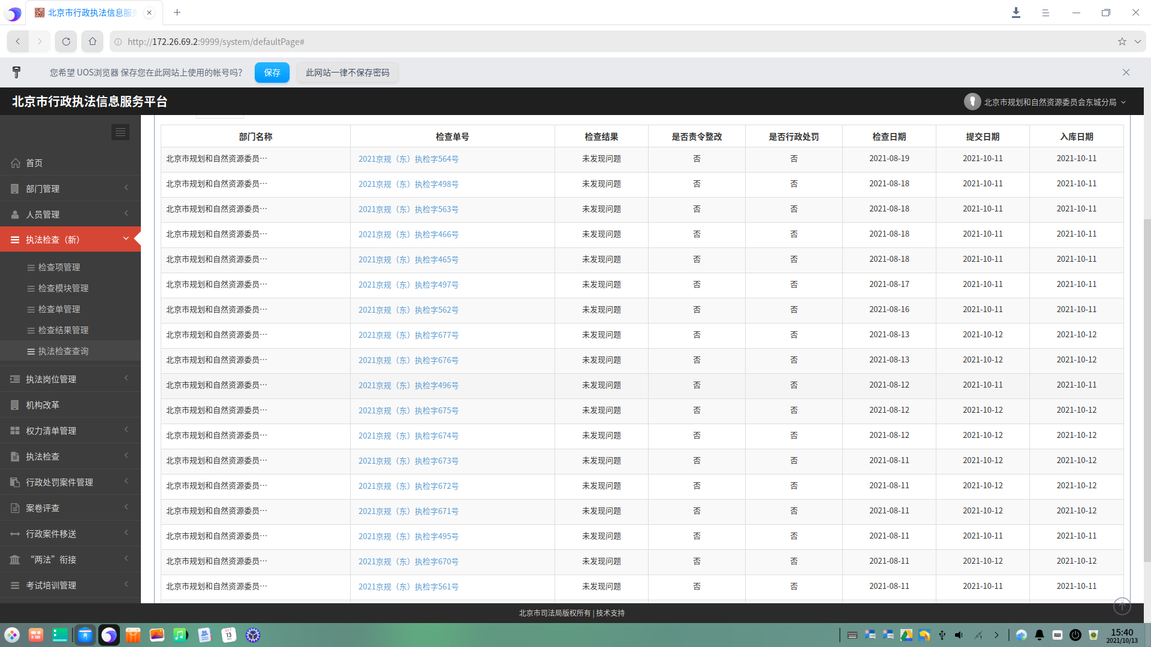
Task: Open blue file manager taskbar icon
Action: click(85, 635)
